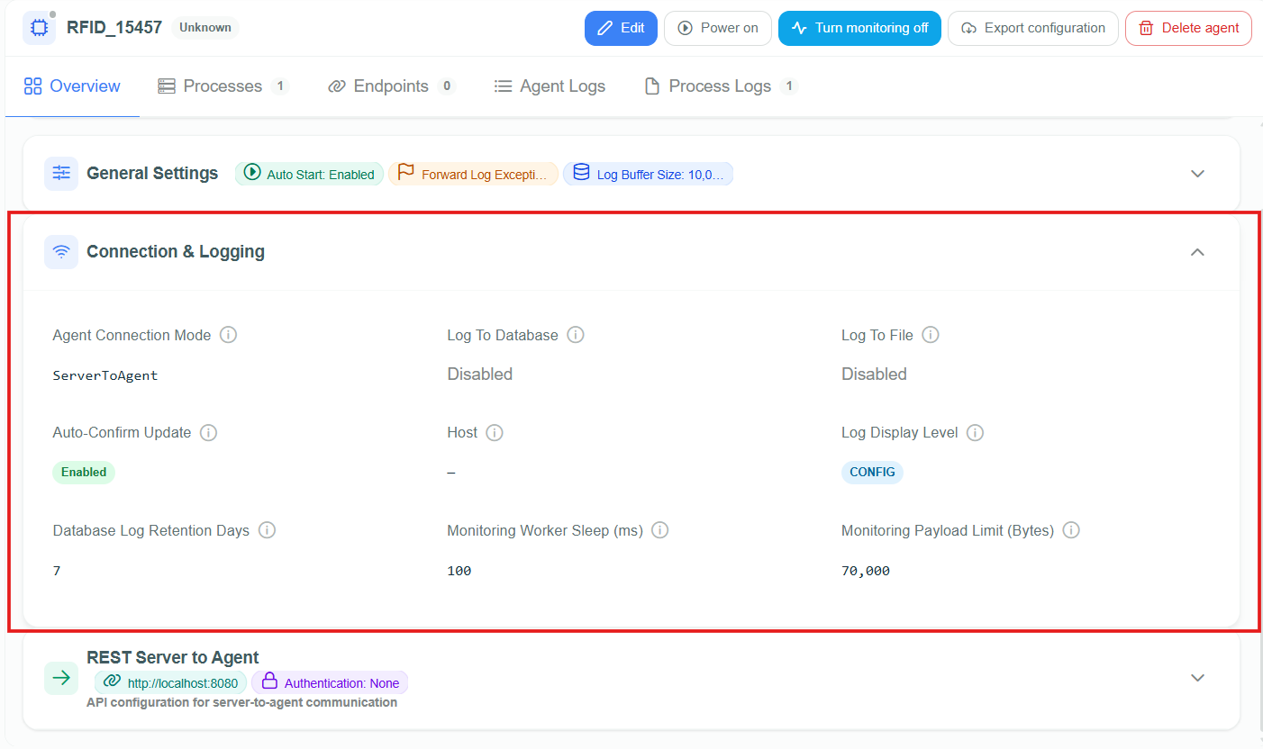The width and height of the screenshot is (1263, 749).
Task: Open info for Log To File
Action: point(931,335)
